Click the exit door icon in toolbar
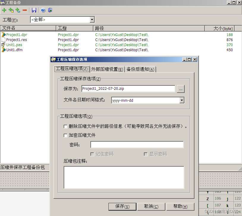This screenshot has width=242, height=216. click(50, 10)
